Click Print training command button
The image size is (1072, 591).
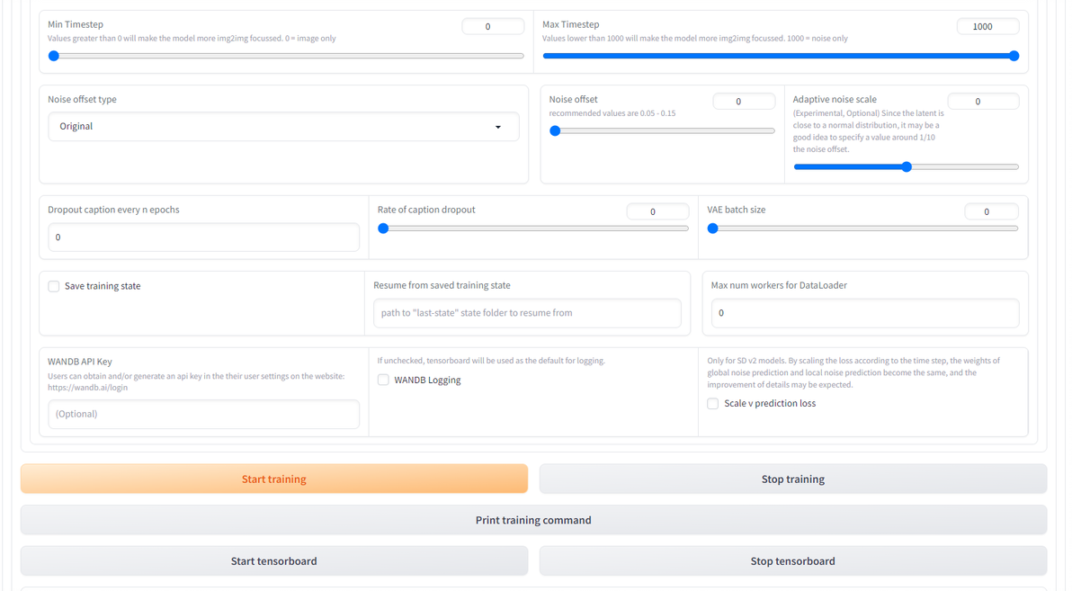(533, 520)
